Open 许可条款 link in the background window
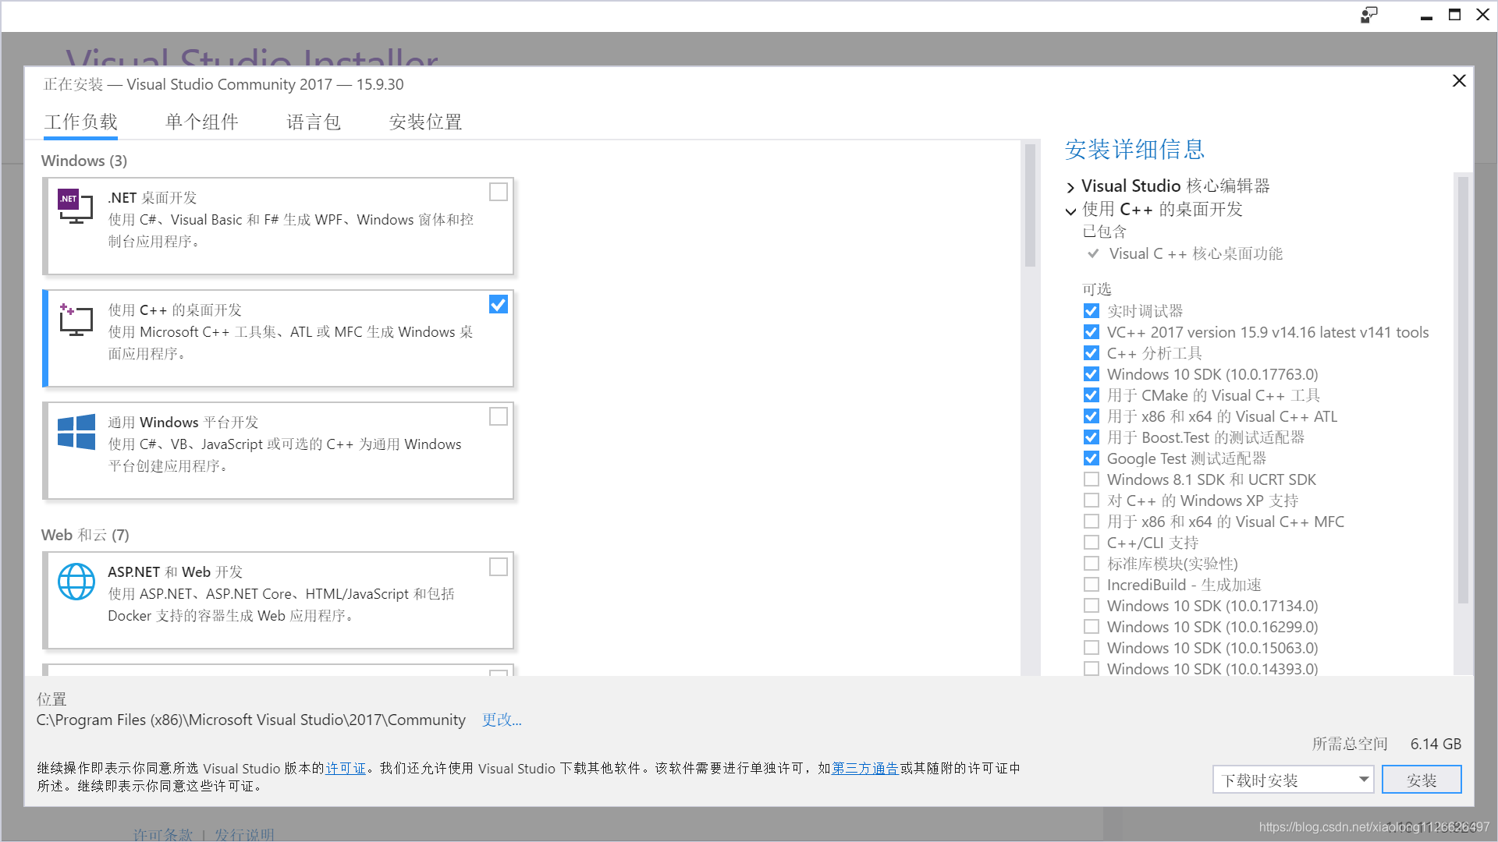This screenshot has height=842, width=1498. [163, 833]
